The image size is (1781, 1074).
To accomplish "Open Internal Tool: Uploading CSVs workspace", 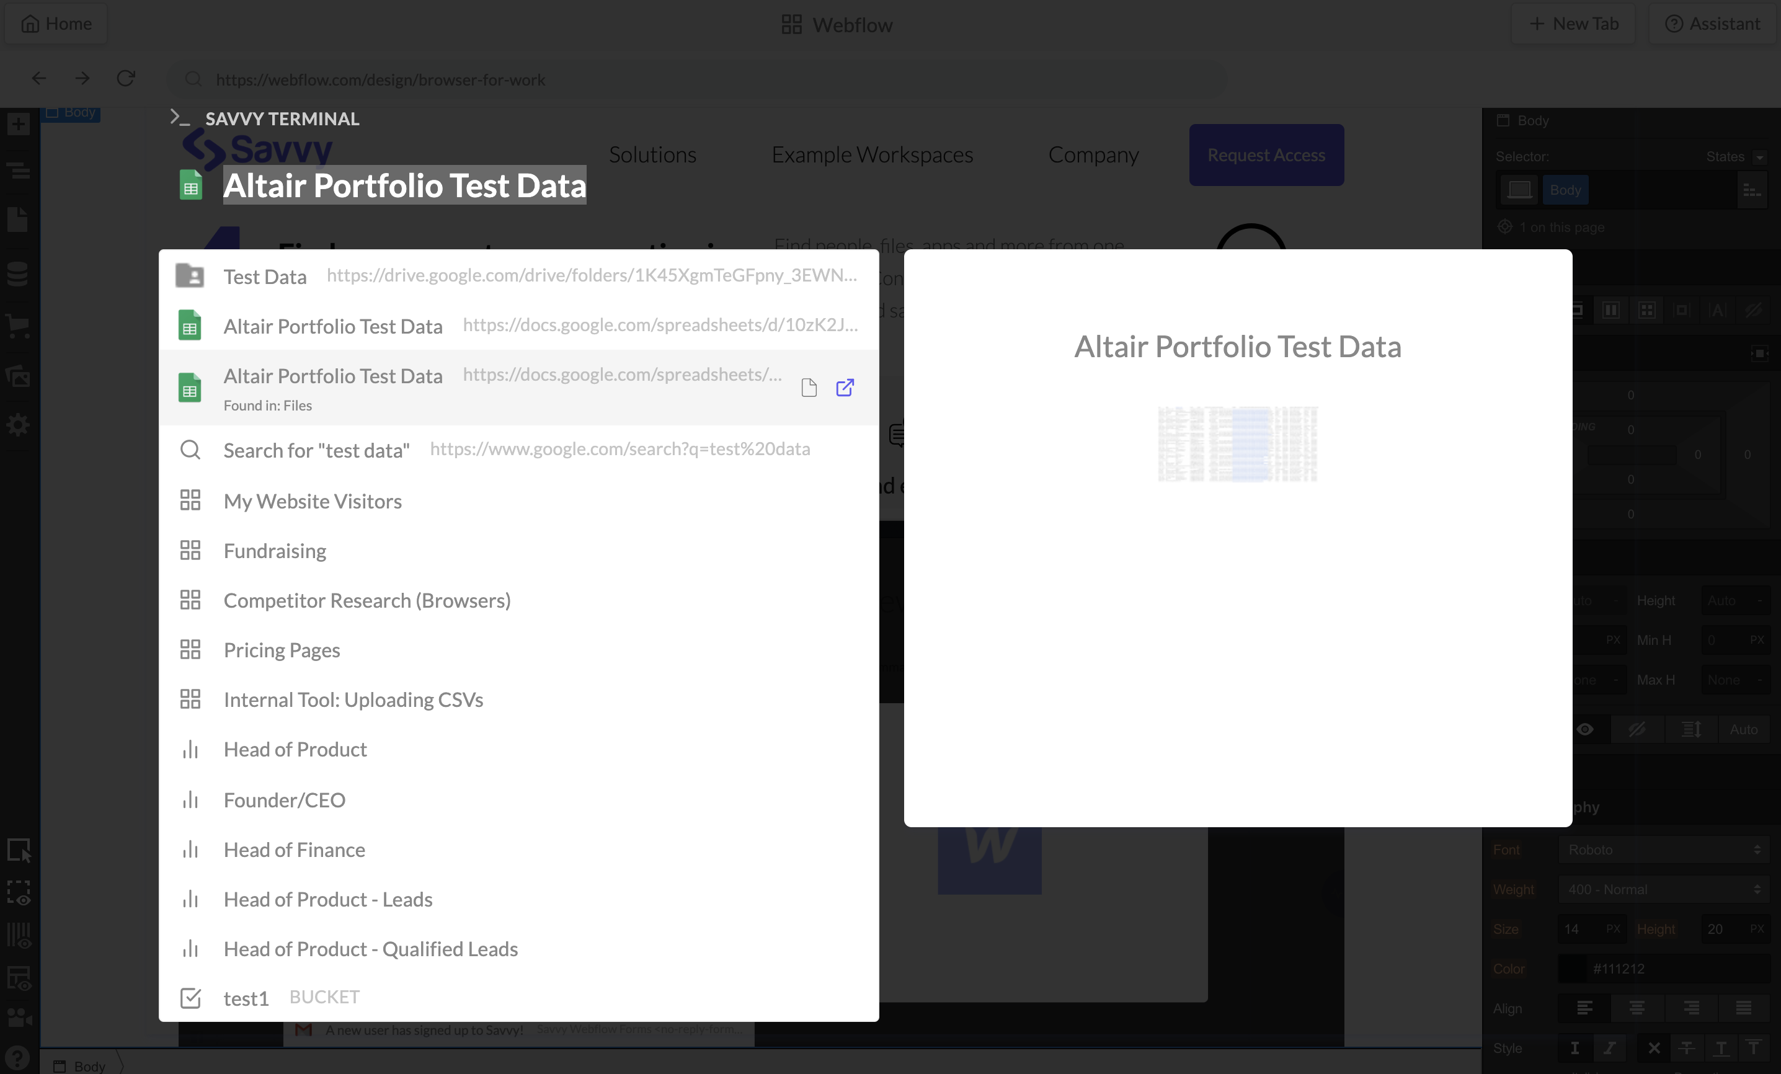I will [x=519, y=699].
